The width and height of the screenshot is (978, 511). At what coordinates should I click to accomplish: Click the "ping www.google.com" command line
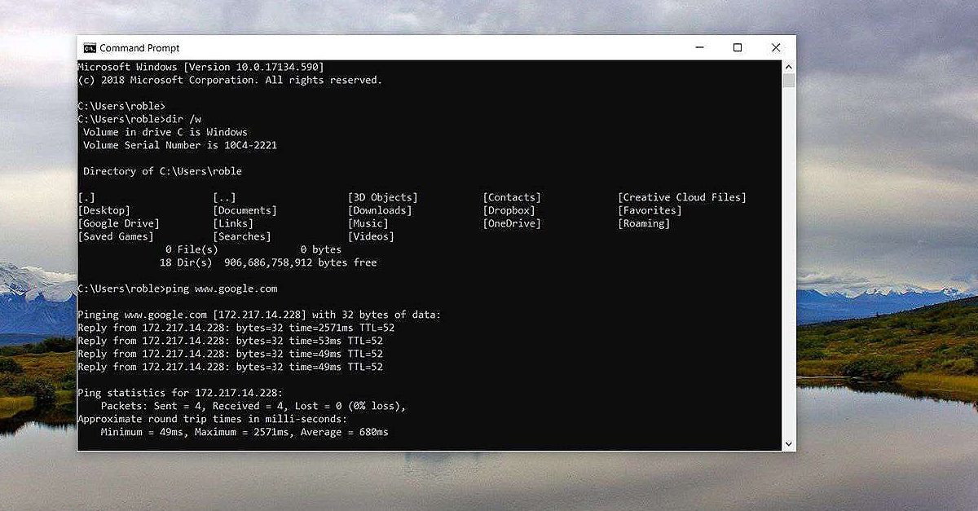220,289
